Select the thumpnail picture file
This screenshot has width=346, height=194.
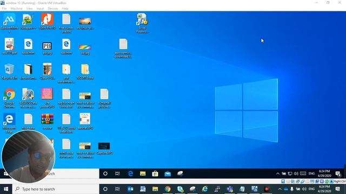pos(104,98)
